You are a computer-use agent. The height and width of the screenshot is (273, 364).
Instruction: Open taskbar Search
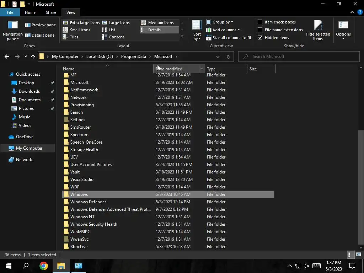tap(26, 266)
